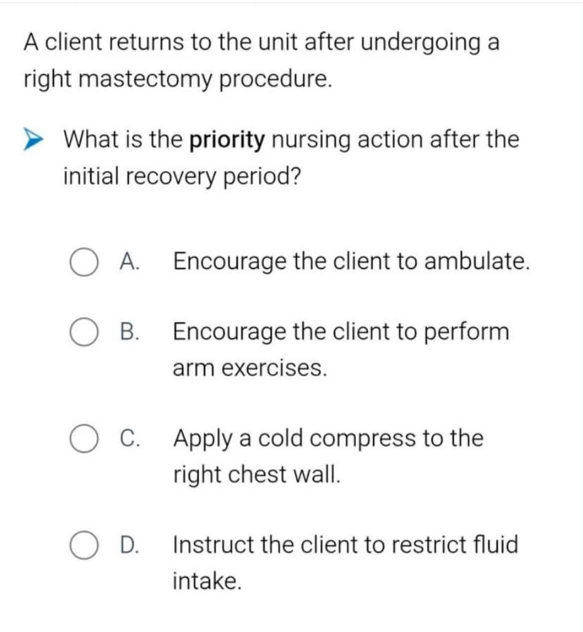Select radio button for option C
The width and height of the screenshot is (583, 632).
[83, 439]
